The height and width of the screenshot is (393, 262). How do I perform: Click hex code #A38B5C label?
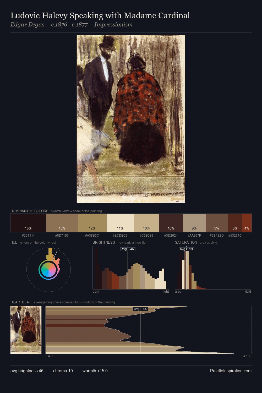(92, 236)
